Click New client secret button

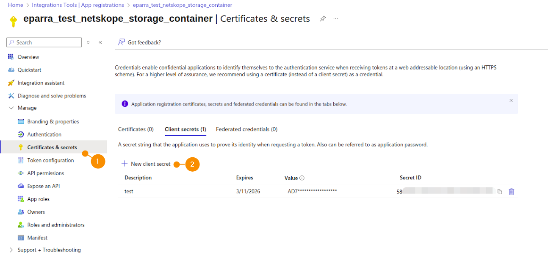[x=146, y=164]
